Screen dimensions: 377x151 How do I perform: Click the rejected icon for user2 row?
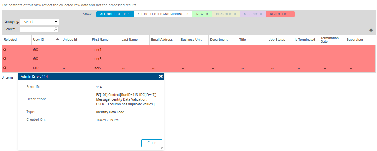[5, 68]
